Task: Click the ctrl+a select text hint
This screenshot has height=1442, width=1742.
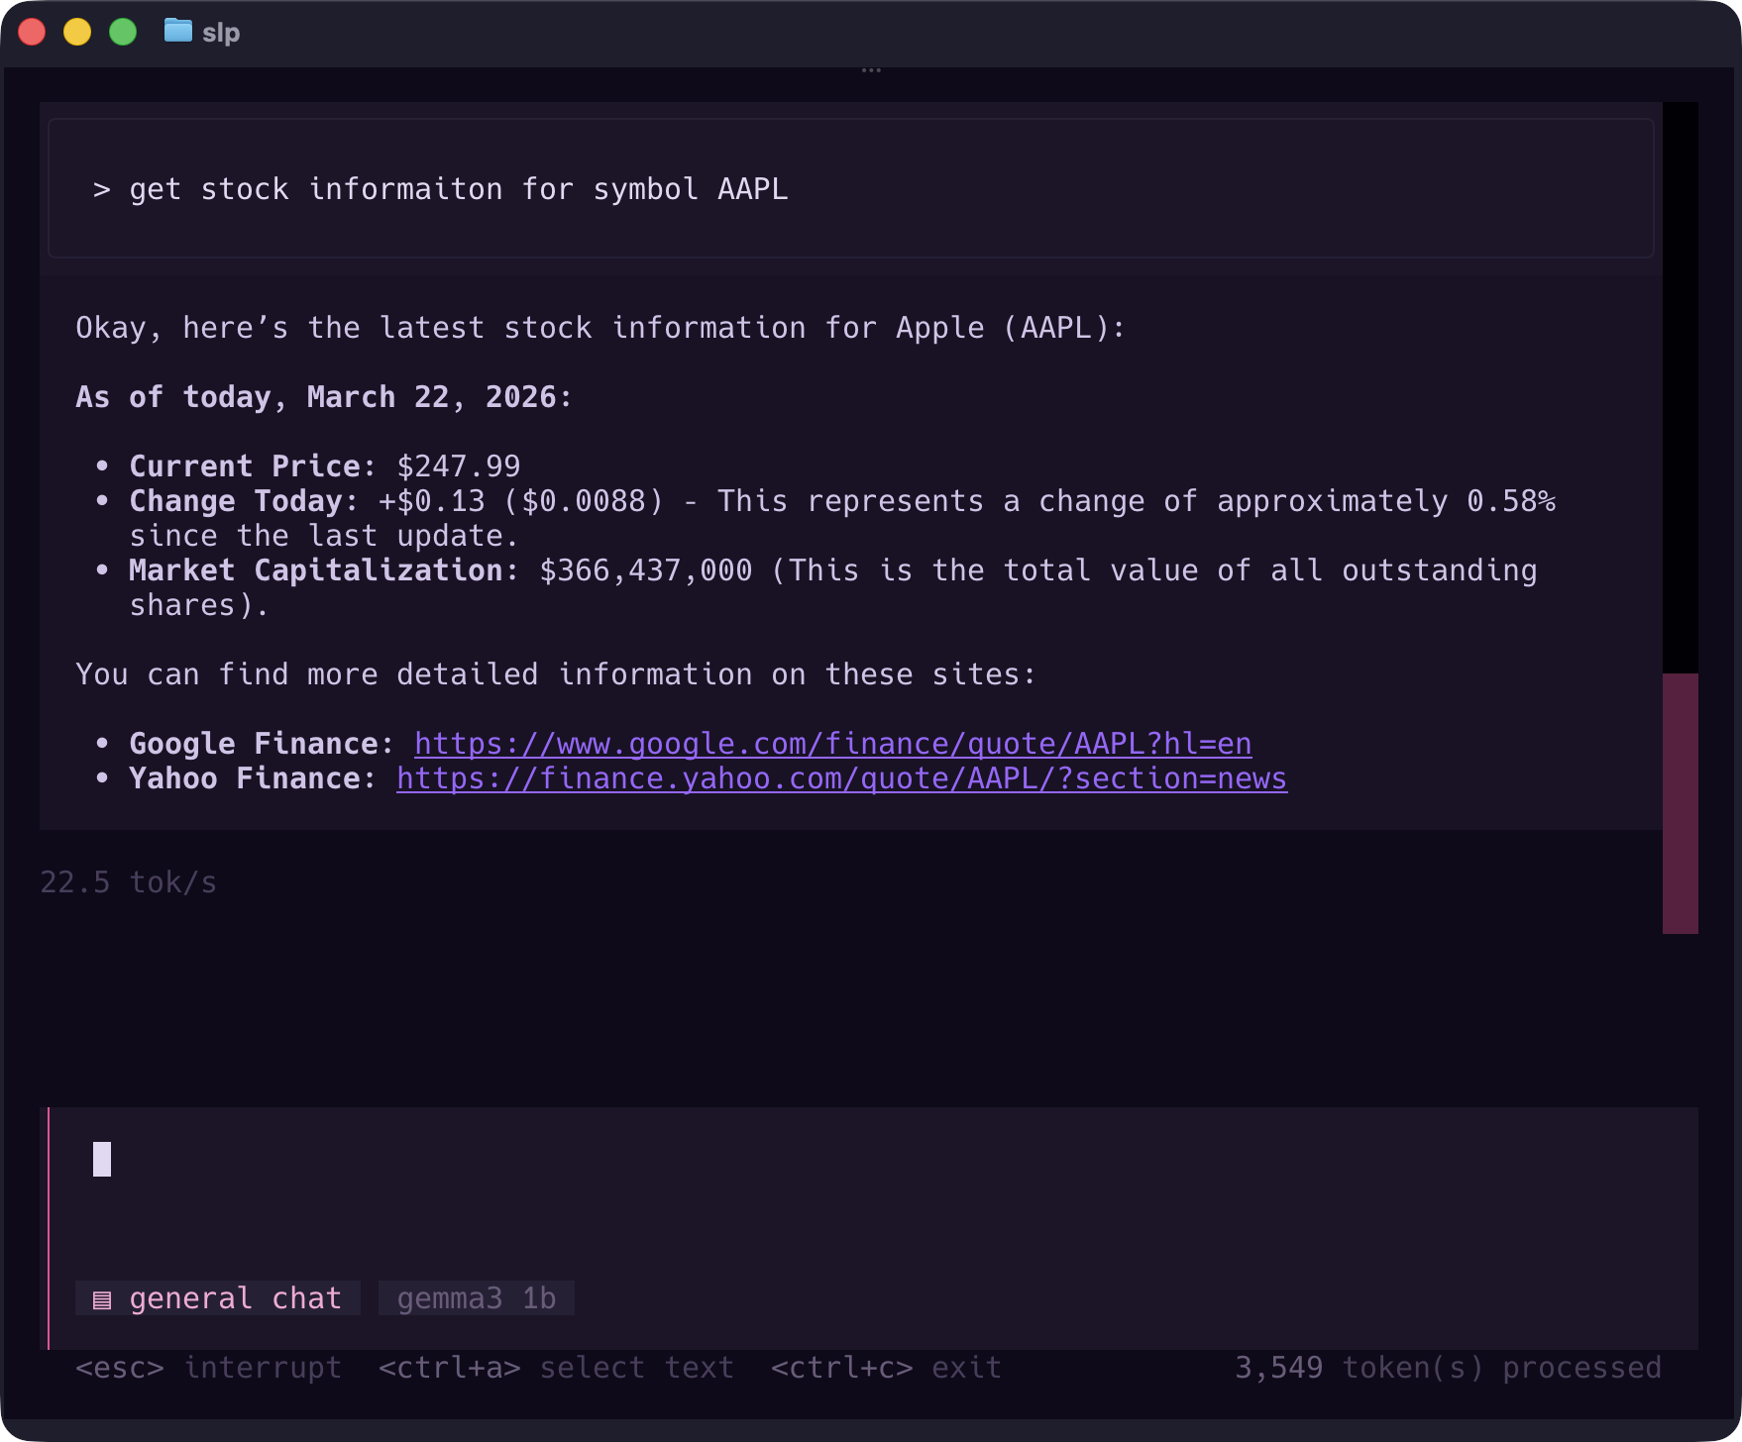Action: [556, 1368]
